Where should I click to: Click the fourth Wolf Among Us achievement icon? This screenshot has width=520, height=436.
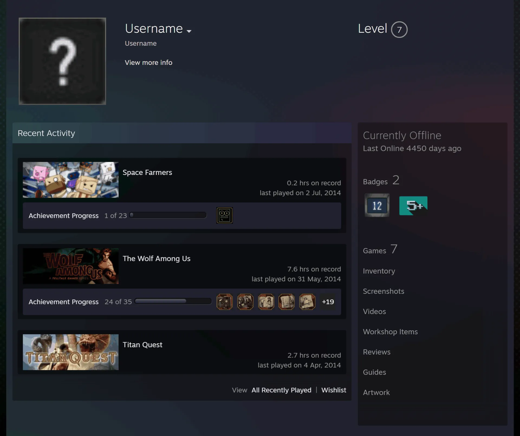(287, 302)
